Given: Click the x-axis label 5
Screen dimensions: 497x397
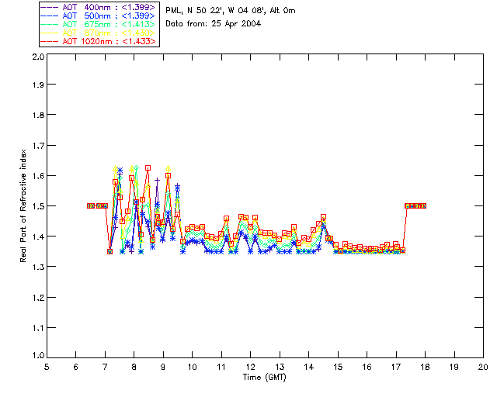Looking at the screenshot, I should [47, 368].
